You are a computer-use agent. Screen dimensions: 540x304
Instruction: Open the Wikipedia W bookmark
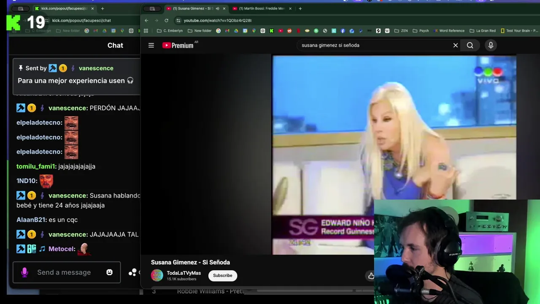(x=387, y=30)
